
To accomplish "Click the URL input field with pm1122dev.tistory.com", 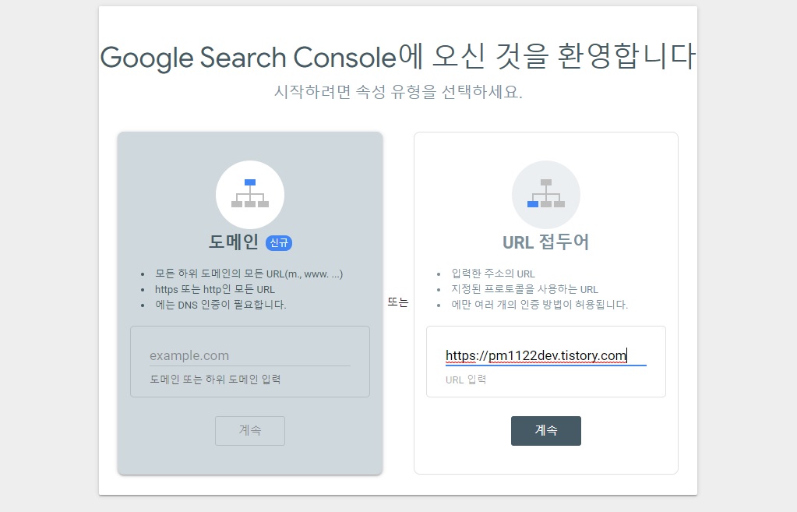I will coord(546,355).
